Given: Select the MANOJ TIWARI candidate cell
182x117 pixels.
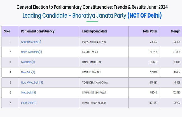Looking at the screenshot, I should point(90,52).
